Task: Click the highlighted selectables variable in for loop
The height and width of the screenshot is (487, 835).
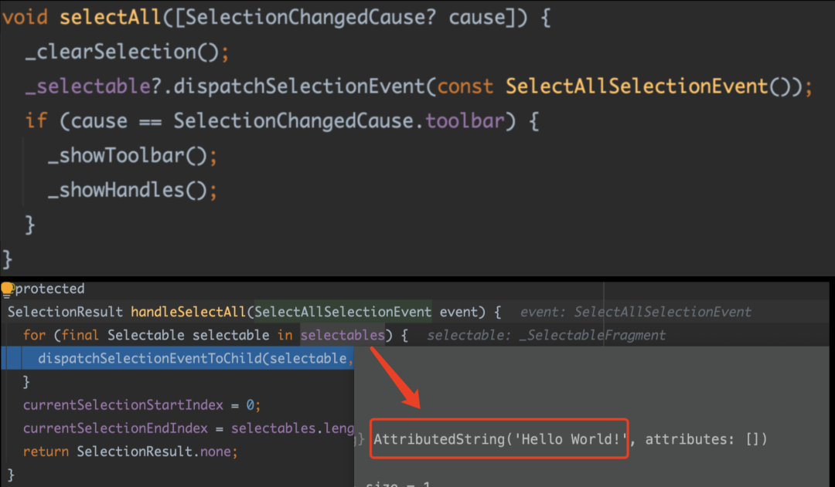Action: pos(343,335)
